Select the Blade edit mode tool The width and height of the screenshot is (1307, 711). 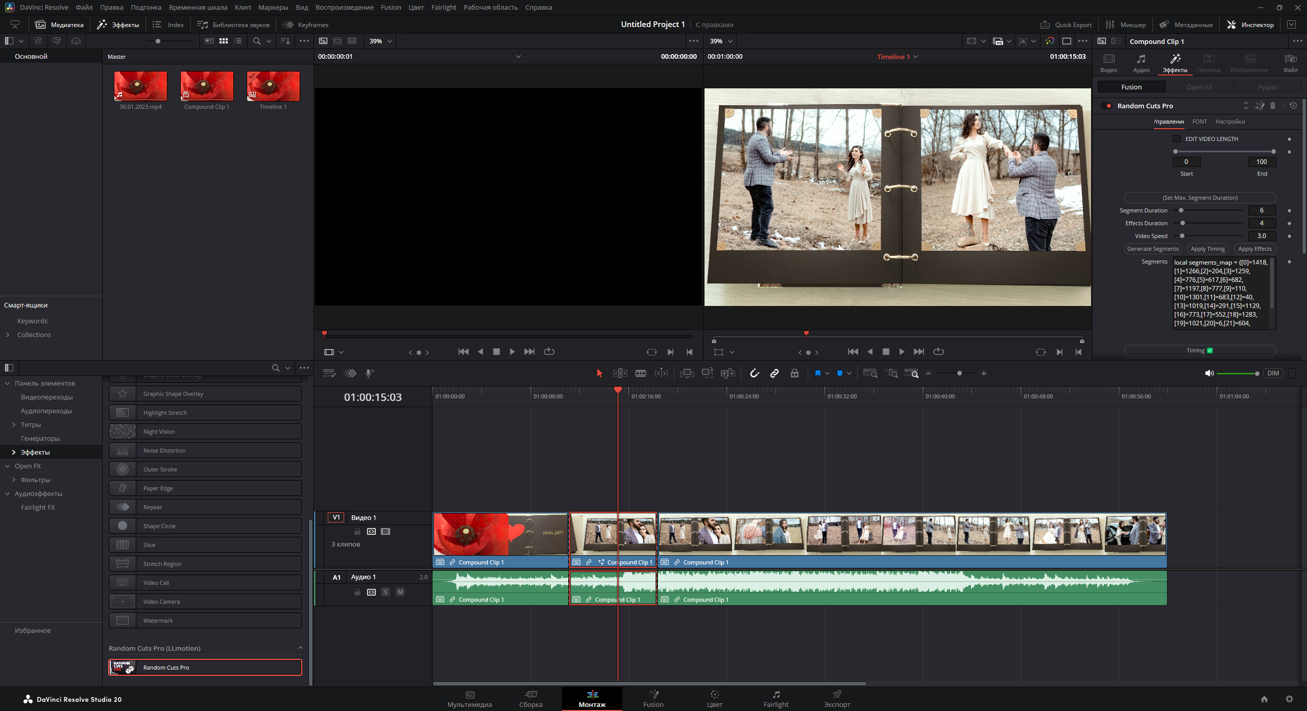641,373
